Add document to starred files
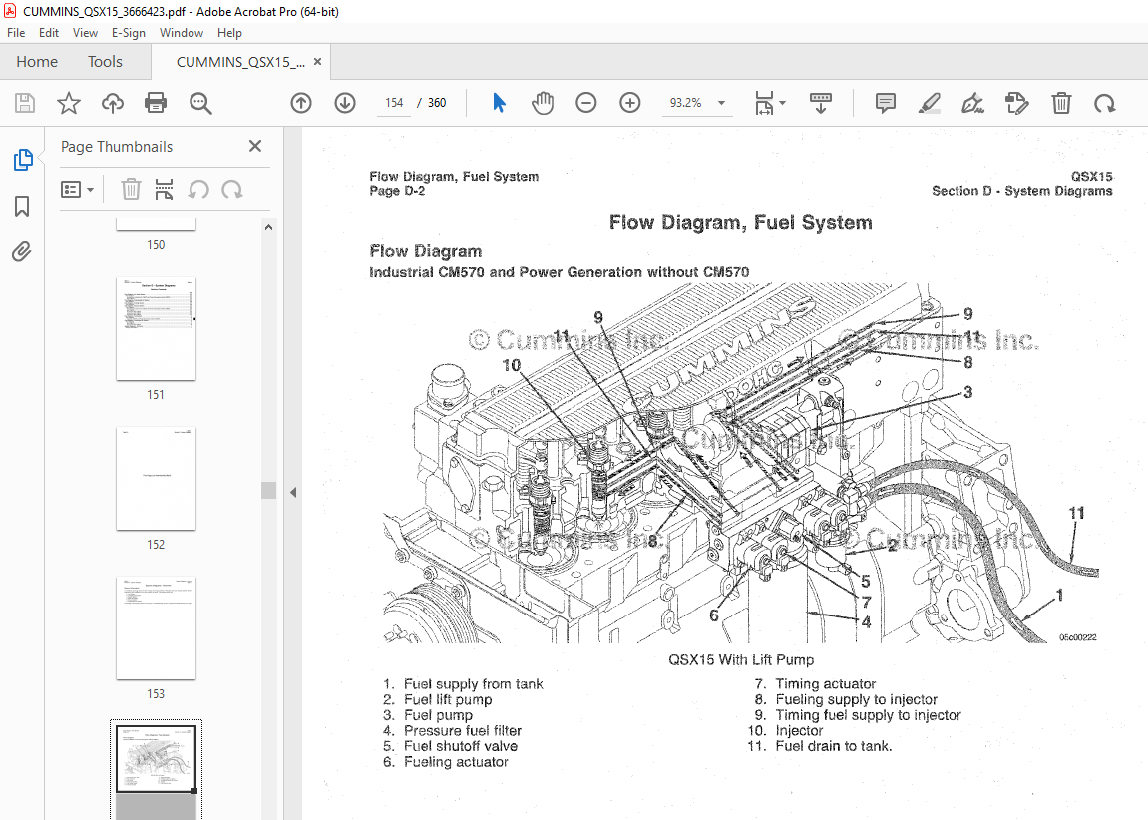1148x820 pixels. [69, 103]
